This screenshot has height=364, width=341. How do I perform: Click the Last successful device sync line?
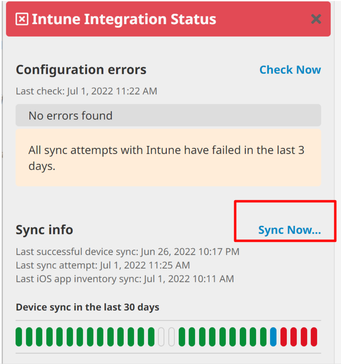click(x=127, y=252)
